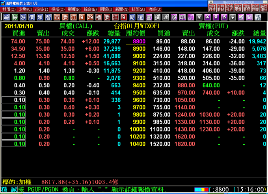Screen dimensions: 268x194
Task: Click the green 綜 toolbar icon
Action: tap(15, 17)
